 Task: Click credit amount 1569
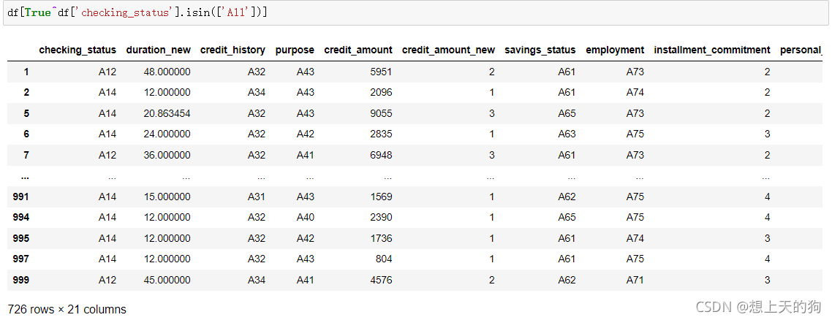coord(381,197)
